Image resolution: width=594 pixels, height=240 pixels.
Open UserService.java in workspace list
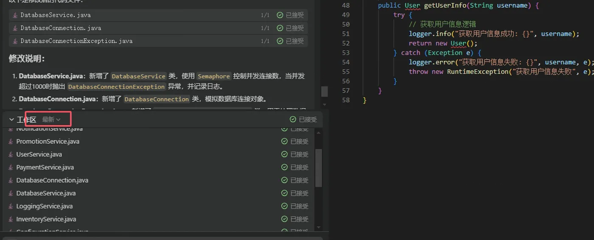click(x=39, y=154)
